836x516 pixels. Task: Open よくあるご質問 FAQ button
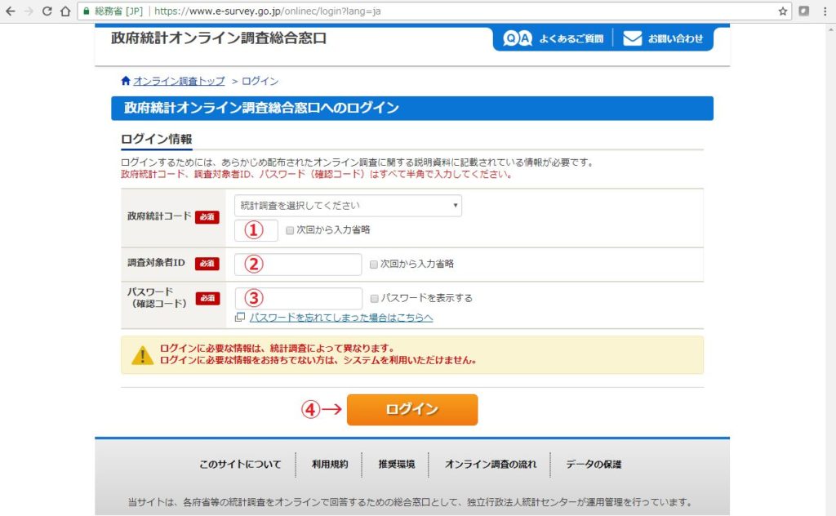(x=554, y=38)
